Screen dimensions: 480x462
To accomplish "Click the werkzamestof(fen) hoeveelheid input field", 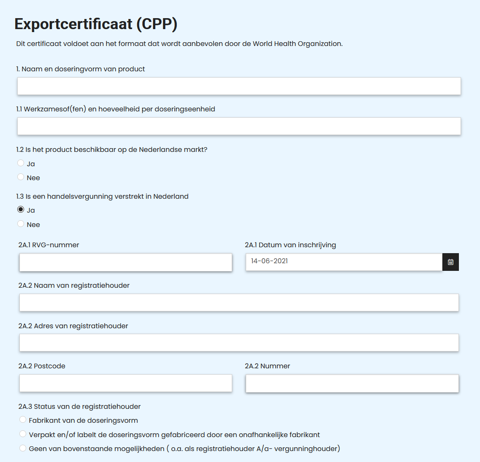I will coord(239,126).
